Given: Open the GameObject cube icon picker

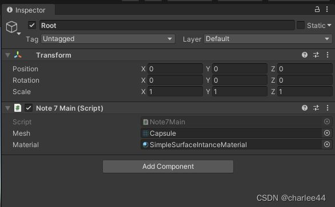Looking at the screenshot, I should pyautogui.click(x=13, y=28).
